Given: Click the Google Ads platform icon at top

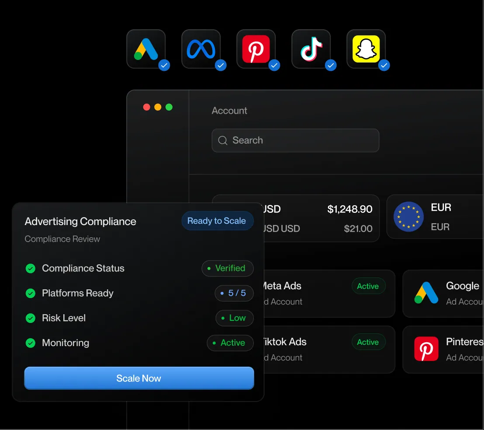Looking at the screenshot, I should pyautogui.click(x=146, y=49).
